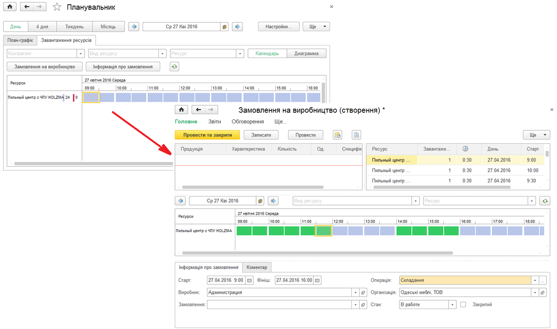Open calendar picker for the Старт field
Image resolution: width=557 pixels, height=329 pixels.
(249, 280)
